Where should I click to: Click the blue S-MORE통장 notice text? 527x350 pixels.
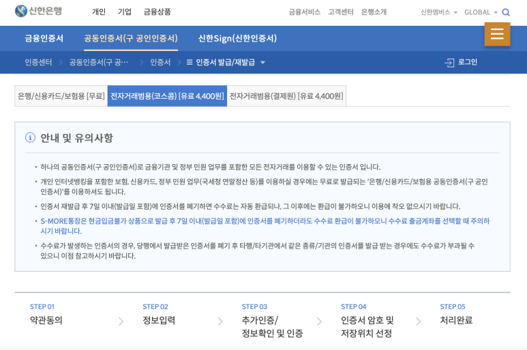pyautogui.click(x=265, y=226)
